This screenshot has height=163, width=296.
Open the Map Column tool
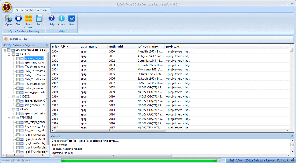[29, 21]
